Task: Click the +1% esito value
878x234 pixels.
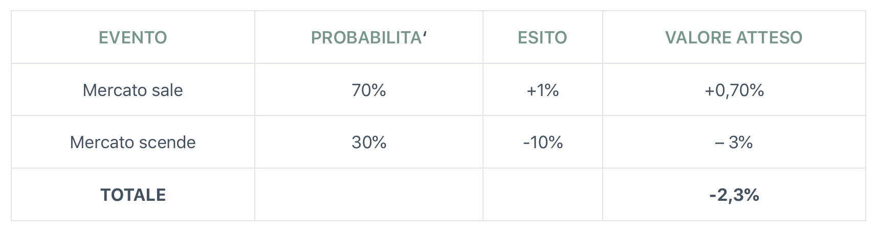Action: pyautogui.click(x=542, y=90)
